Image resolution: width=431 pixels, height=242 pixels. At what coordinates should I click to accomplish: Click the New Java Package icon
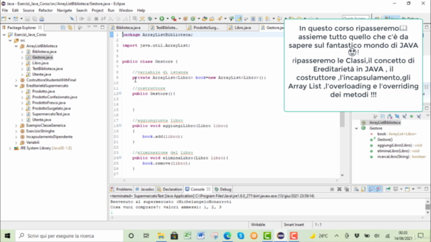click(186, 19)
